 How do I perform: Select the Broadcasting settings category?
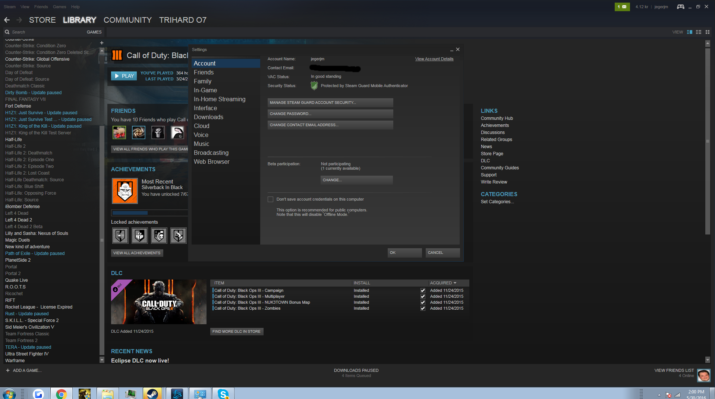(x=211, y=153)
